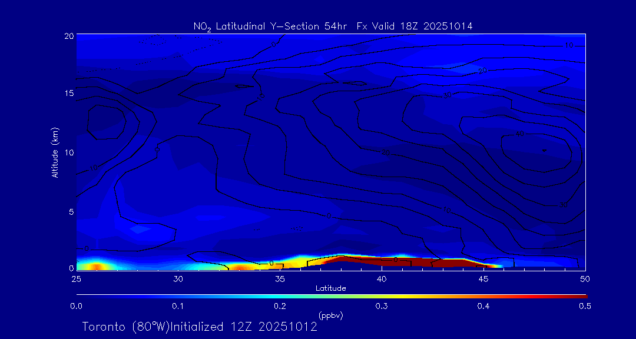The height and width of the screenshot is (339, 636).
Task: Click the 0.4 label under the colorbar
Action: (x=483, y=305)
